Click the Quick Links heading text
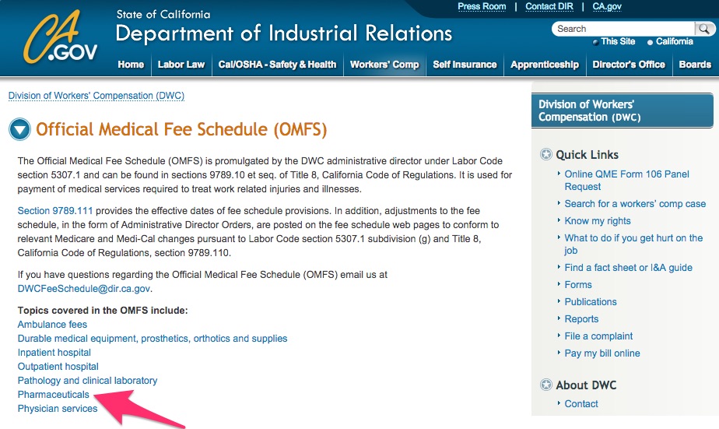The width and height of the screenshot is (719, 429). click(587, 155)
